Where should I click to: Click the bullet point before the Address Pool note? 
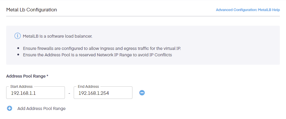point(18,55)
